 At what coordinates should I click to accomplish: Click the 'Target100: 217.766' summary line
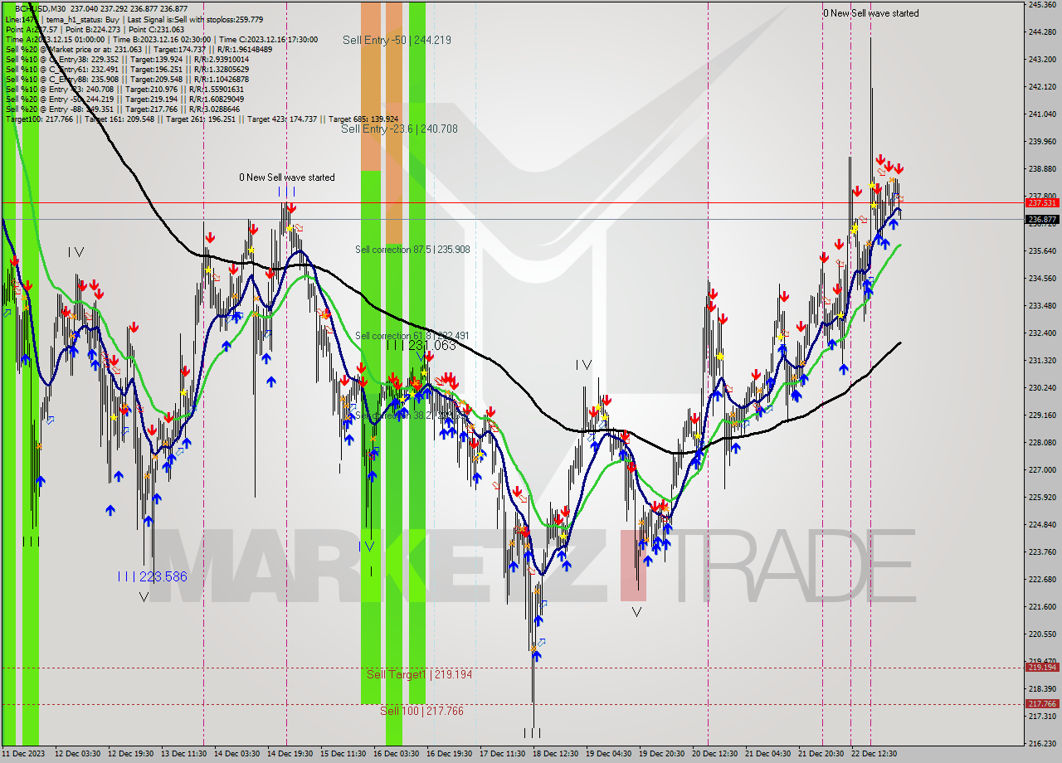[202, 119]
